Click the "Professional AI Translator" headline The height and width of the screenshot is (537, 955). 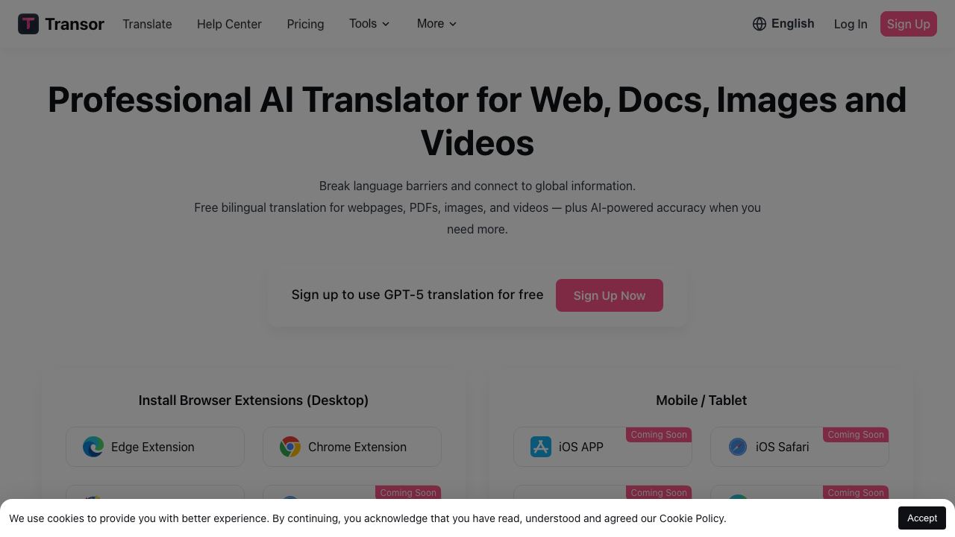tap(477, 121)
